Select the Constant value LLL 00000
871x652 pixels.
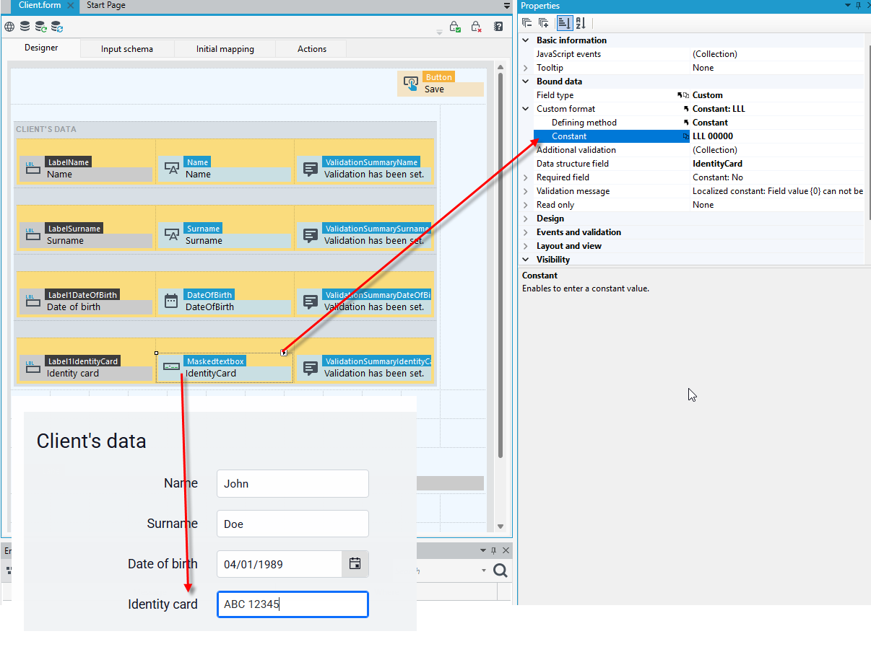(x=713, y=136)
